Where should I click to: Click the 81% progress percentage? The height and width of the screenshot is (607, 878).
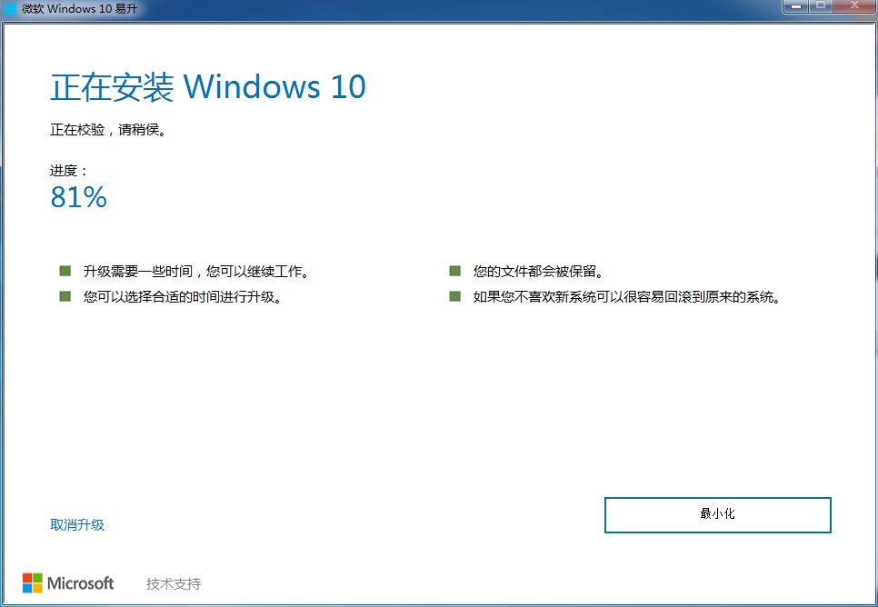78,197
